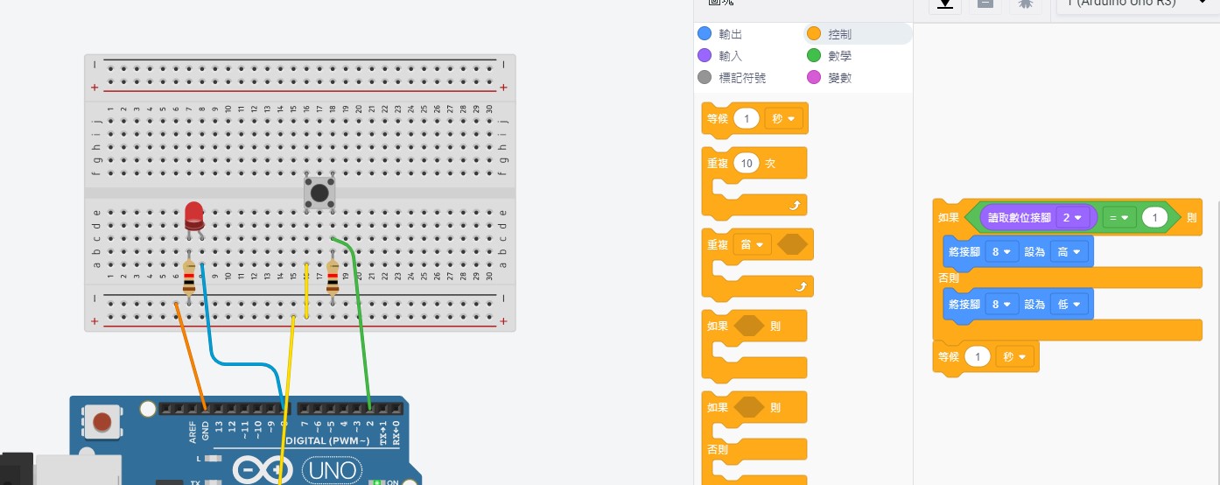Screen dimensions: 1220x485
Task: Open the libraries icon in code toolbar
Action: [985, 4]
